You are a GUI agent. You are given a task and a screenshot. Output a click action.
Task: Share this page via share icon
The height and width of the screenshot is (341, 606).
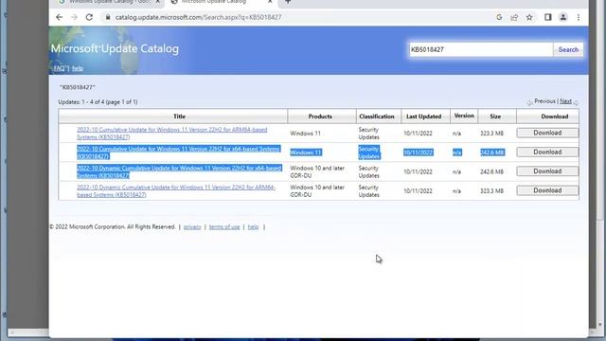[x=514, y=17]
